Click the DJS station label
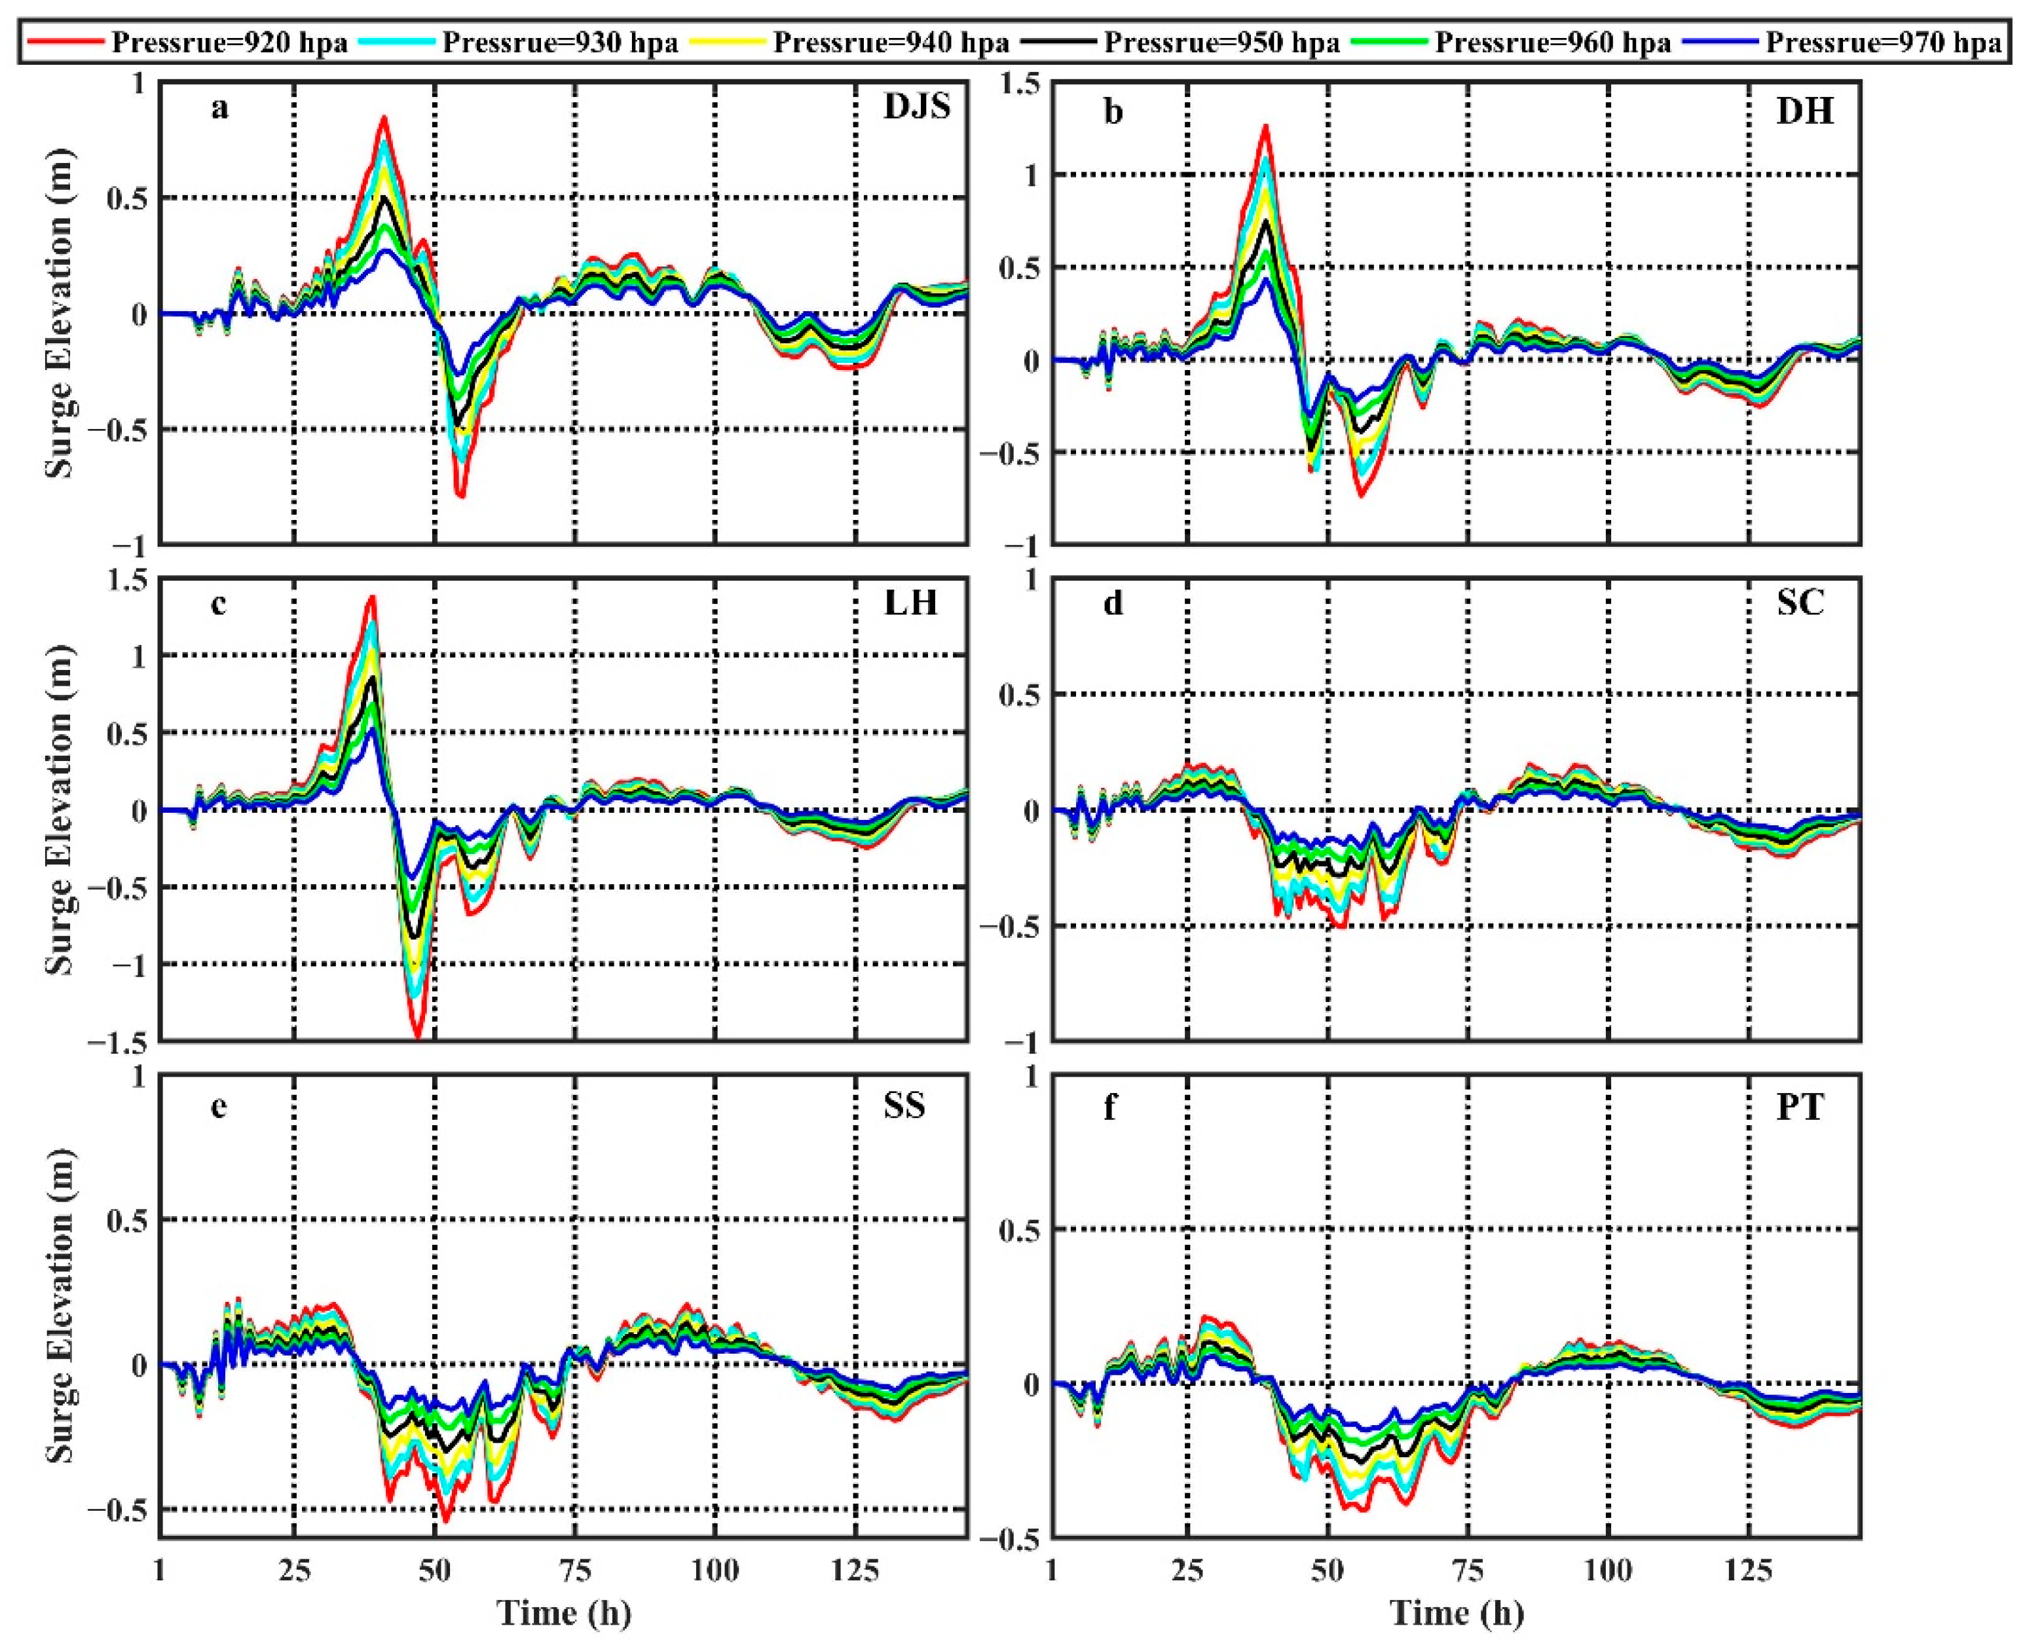2027x1651 pixels. (916, 107)
